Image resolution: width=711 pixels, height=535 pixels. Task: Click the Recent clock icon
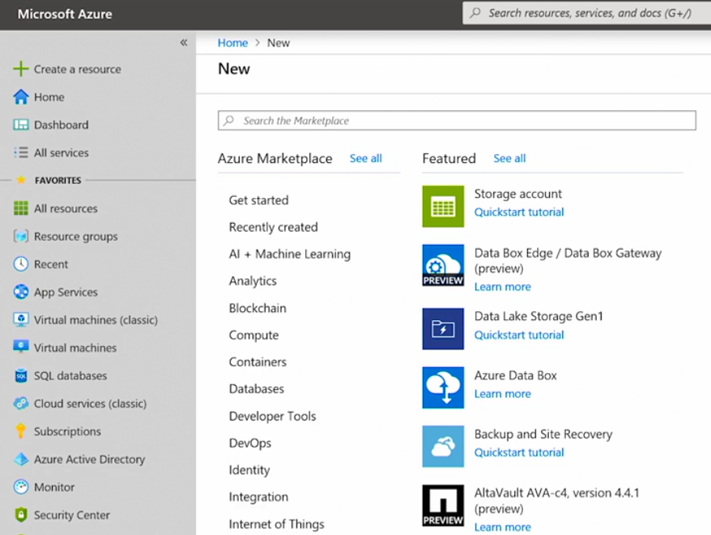click(21, 264)
